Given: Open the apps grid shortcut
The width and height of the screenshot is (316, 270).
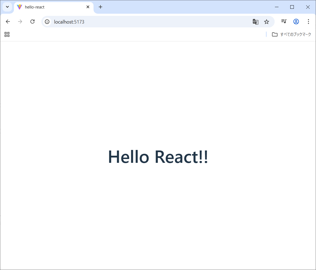Looking at the screenshot, I should coord(7,34).
